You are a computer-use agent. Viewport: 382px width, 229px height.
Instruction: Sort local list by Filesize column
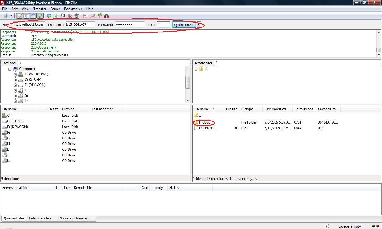[48, 109]
